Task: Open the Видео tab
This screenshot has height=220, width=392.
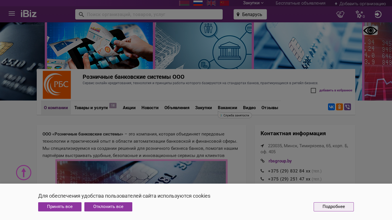Action: (x=249, y=108)
